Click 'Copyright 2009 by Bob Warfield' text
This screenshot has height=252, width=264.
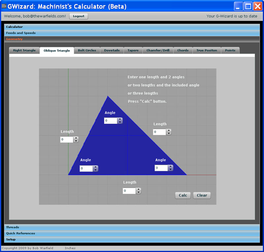[x=27, y=248]
